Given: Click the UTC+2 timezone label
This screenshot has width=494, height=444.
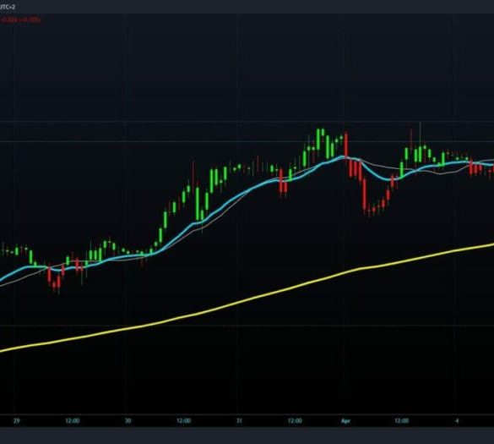Looking at the screenshot, I should [8, 7].
